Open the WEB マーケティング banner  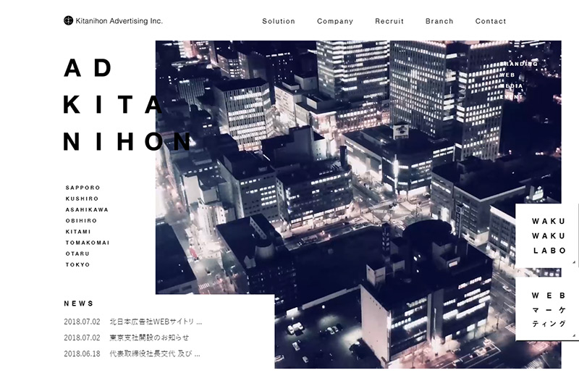click(x=547, y=309)
